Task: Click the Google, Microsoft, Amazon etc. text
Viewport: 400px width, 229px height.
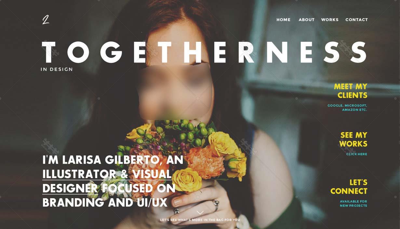Action: pos(347,108)
